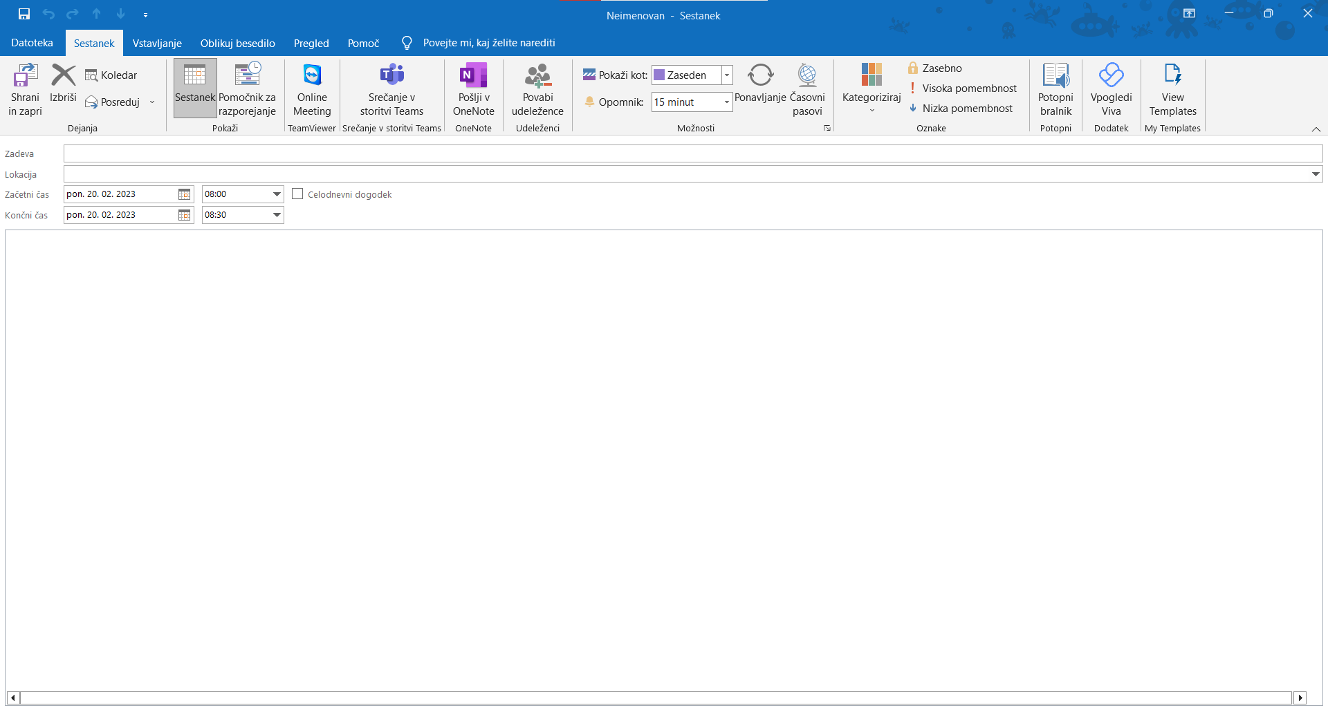
Task: Click the Previous item up arrow
Action: tap(97, 14)
